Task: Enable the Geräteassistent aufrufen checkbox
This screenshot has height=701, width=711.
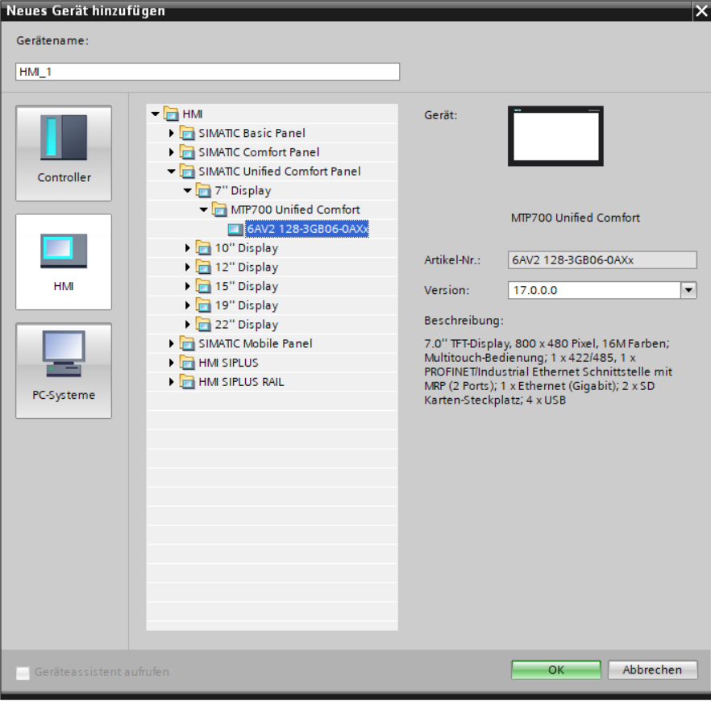Action: coord(23,672)
